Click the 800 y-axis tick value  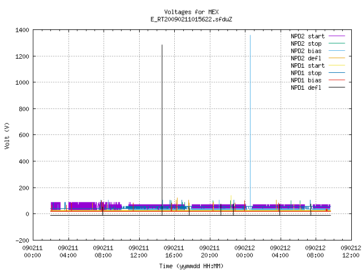(x=24, y=109)
